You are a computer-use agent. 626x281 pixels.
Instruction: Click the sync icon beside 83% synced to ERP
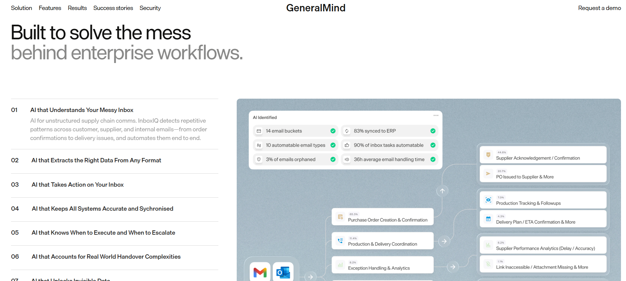[347, 131]
